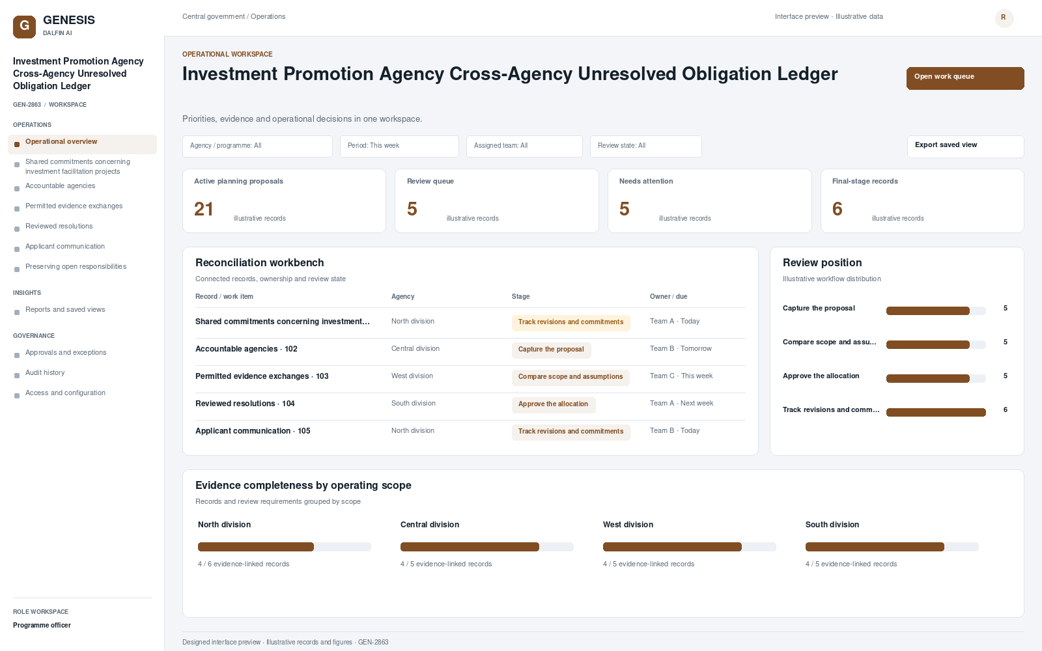Click the bullet icon beside Reviewed resolutions

click(x=17, y=229)
